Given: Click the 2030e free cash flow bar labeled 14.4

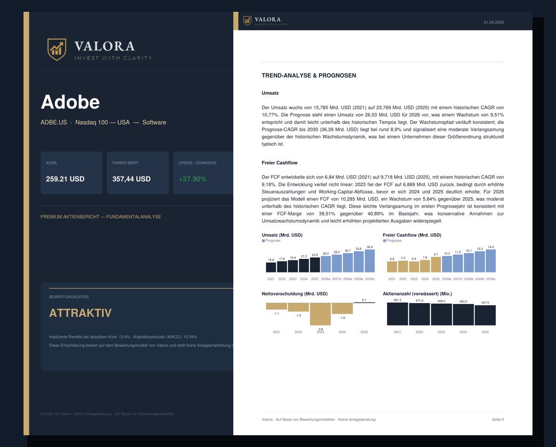Looking at the screenshot, I should tap(491, 261).
